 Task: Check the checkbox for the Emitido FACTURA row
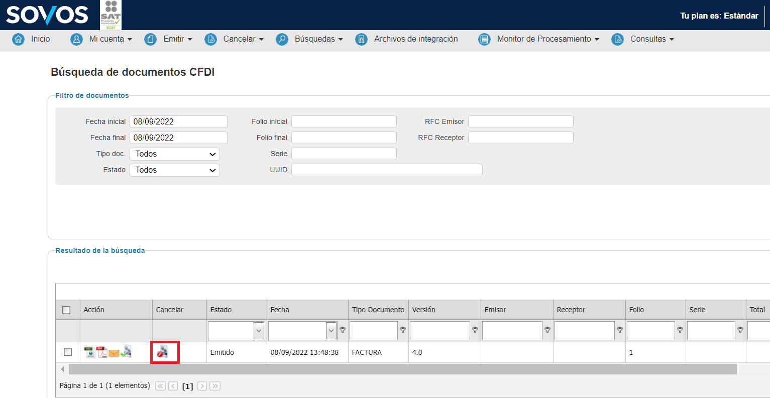(68, 352)
